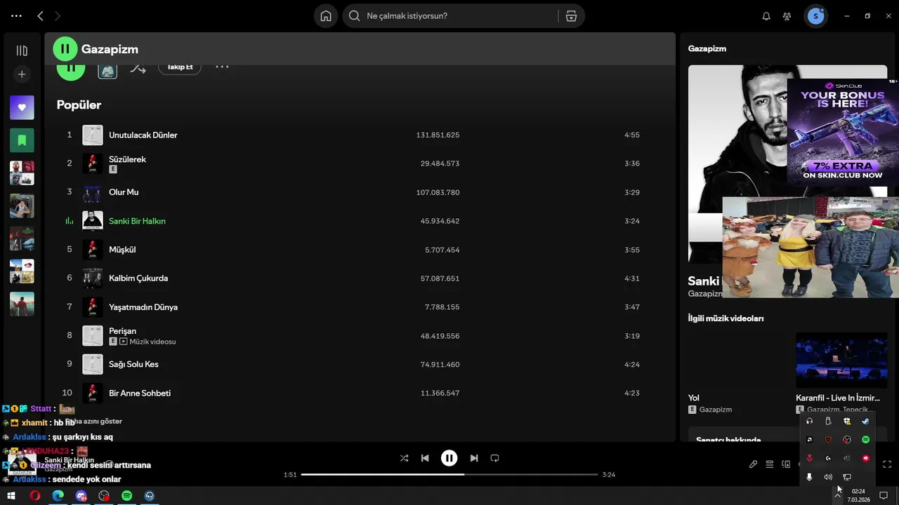Open the microphone tray icon
Viewport: 899px width, 505px height.
tap(809, 477)
